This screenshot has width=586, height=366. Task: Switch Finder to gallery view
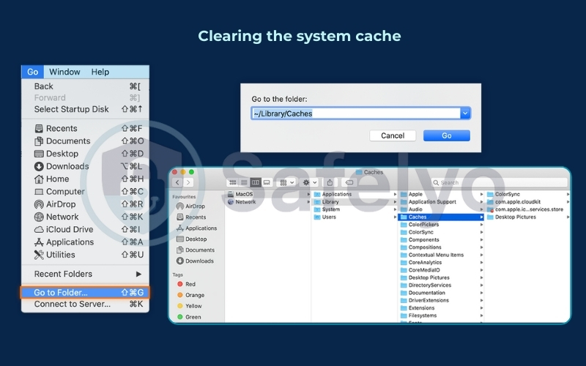pyautogui.click(x=267, y=182)
